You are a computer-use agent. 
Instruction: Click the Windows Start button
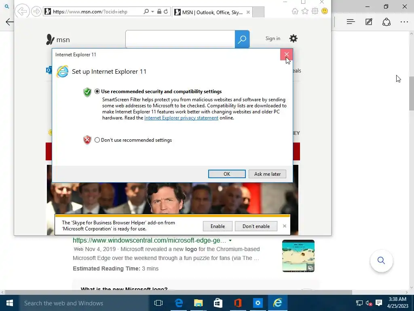[10, 303]
